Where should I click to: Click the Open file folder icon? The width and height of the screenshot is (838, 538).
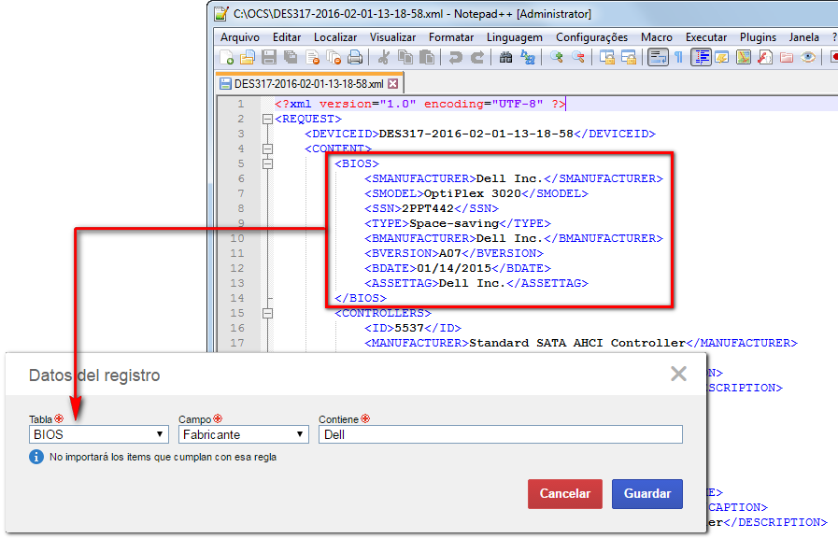coord(248,57)
